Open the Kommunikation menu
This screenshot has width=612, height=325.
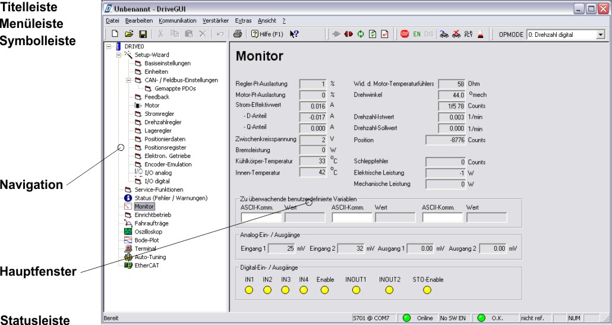177,21
